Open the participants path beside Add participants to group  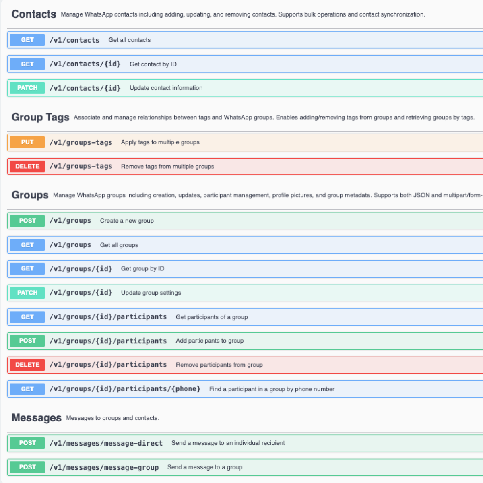click(108, 341)
